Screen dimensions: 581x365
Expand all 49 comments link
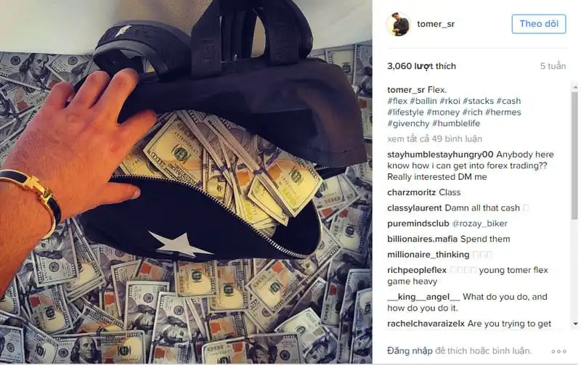point(434,139)
